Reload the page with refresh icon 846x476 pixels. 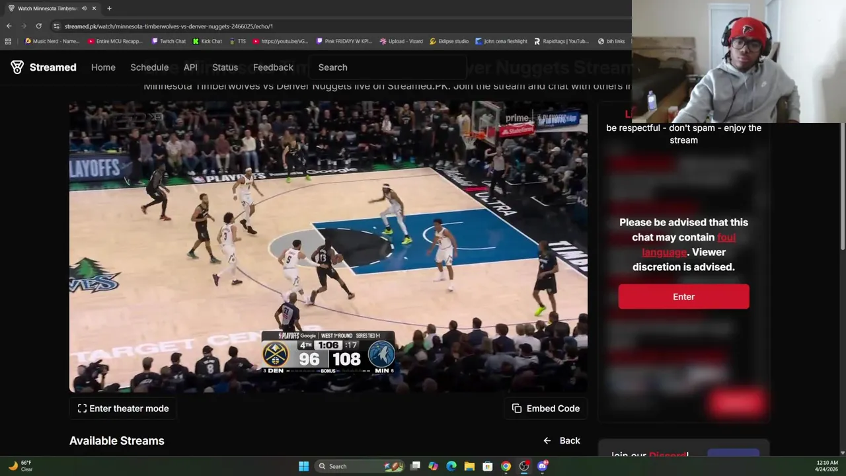(38, 26)
